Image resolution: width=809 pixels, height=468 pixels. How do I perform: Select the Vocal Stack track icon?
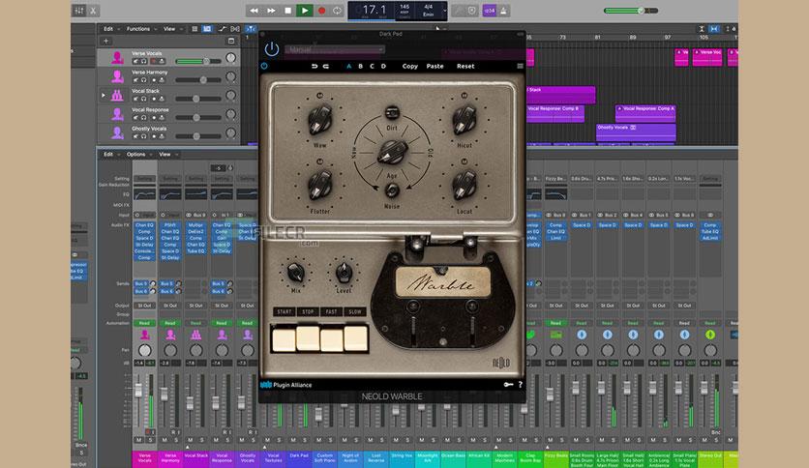click(x=117, y=95)
